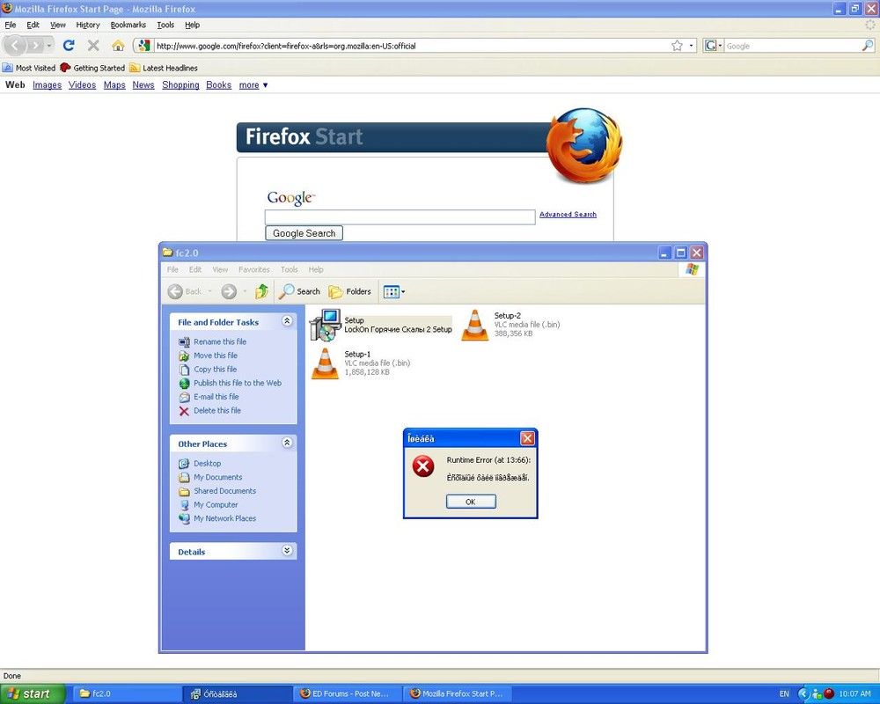Click Firefox back navigation arrow
The height and width of the screenshot is (704, 880).
pos(15,46)
